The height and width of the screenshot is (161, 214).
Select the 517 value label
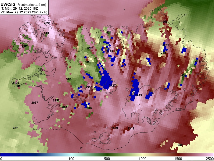(x=68, y=79)
